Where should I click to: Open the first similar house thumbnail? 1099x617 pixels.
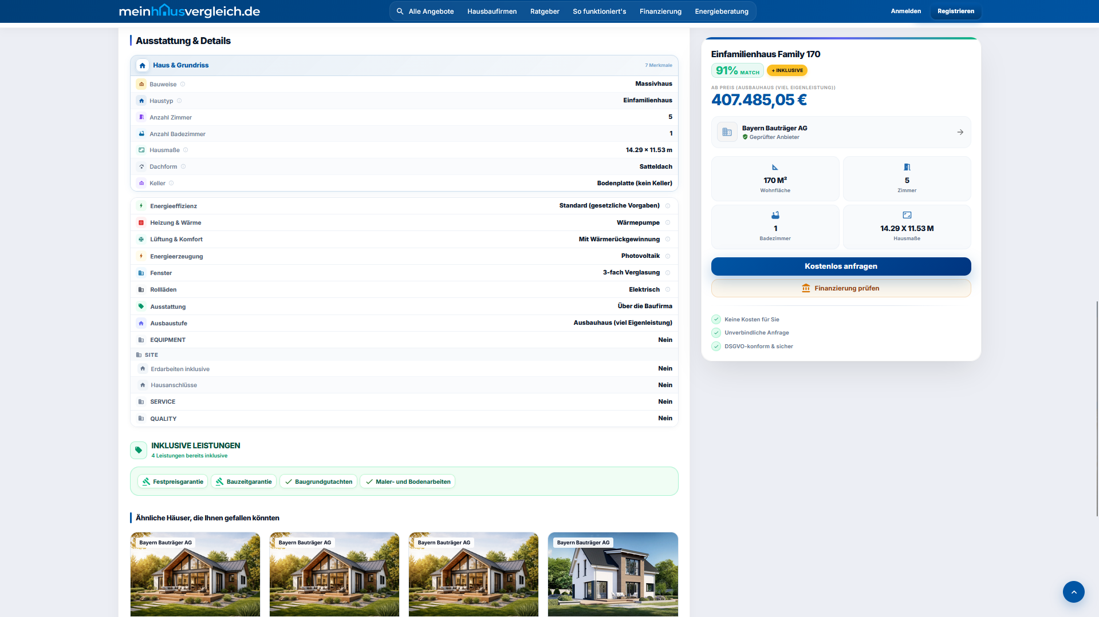coord(195,574)
